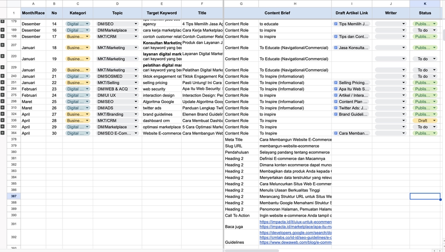Screen dimensions: 445x252
Task: Open the Selling Pricing document chip
Action: pyautogui.click(x=351, y=83)
